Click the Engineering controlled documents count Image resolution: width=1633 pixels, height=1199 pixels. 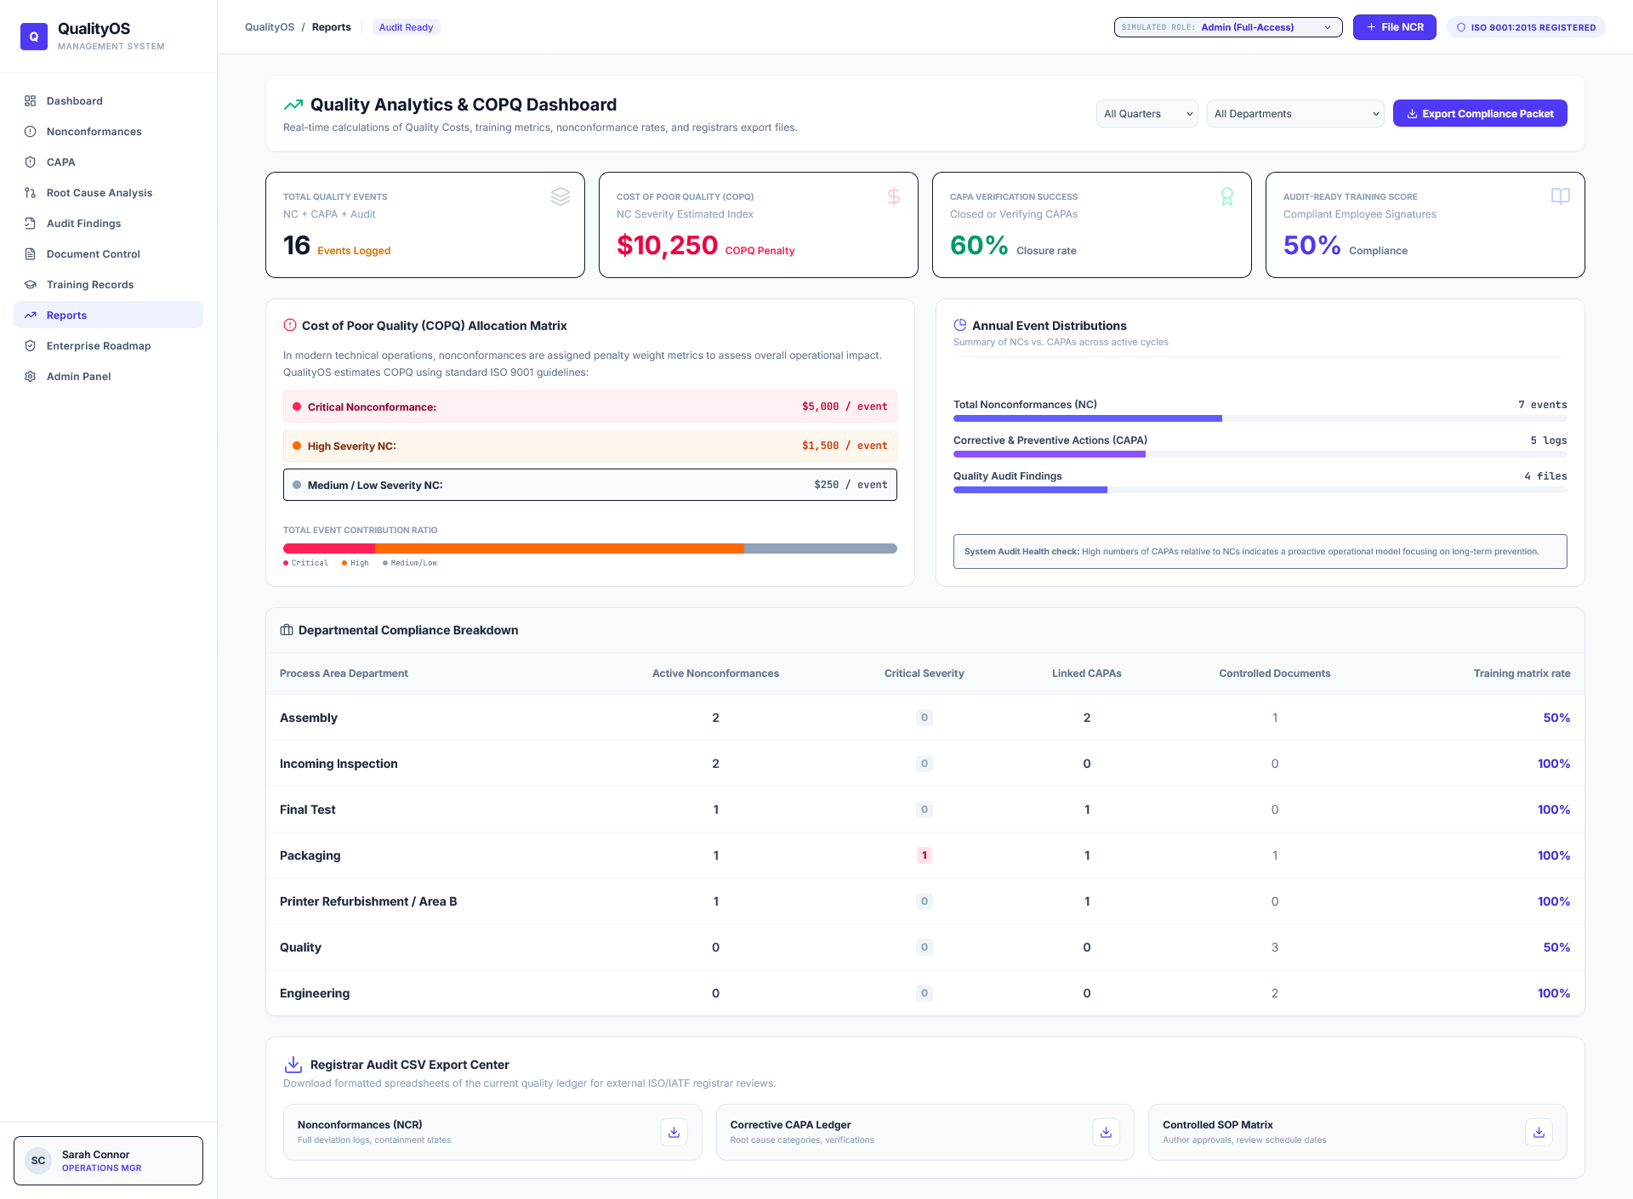[1275, 993]
